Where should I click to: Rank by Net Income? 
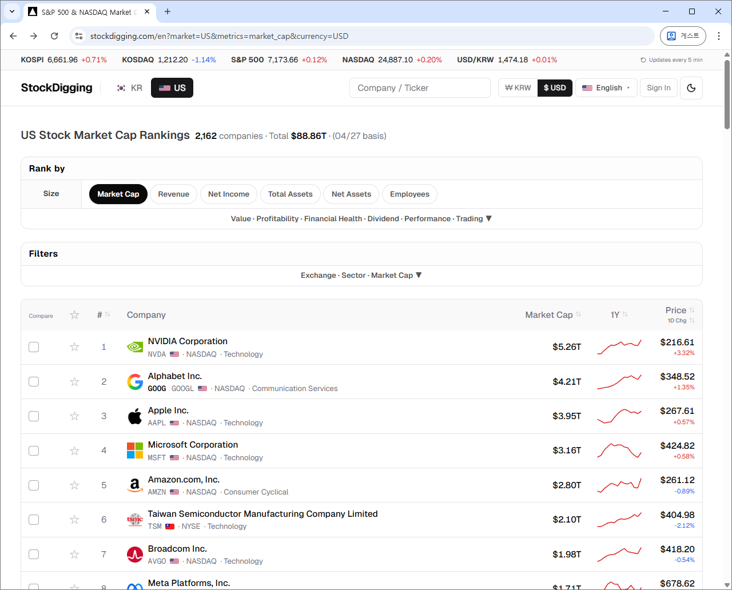[229, 194]
